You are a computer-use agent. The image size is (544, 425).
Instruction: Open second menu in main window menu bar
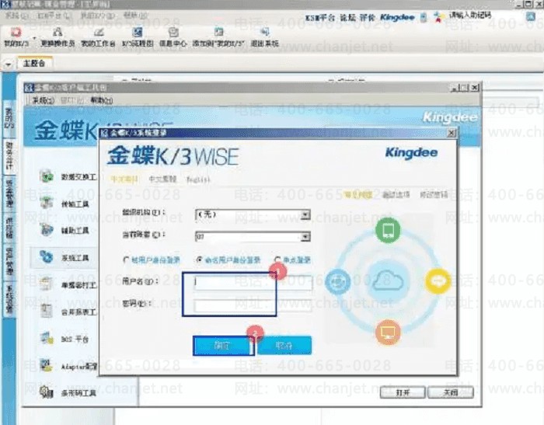pyautogui.click(x=54, y=16)
